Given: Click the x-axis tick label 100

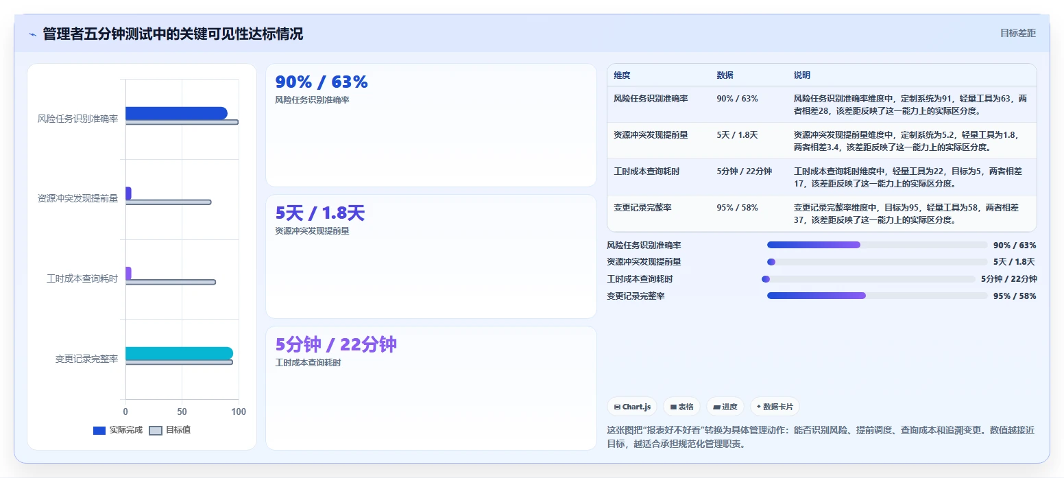Looking at the screenshot, I should pyautogui.click(x=239, y=412).
